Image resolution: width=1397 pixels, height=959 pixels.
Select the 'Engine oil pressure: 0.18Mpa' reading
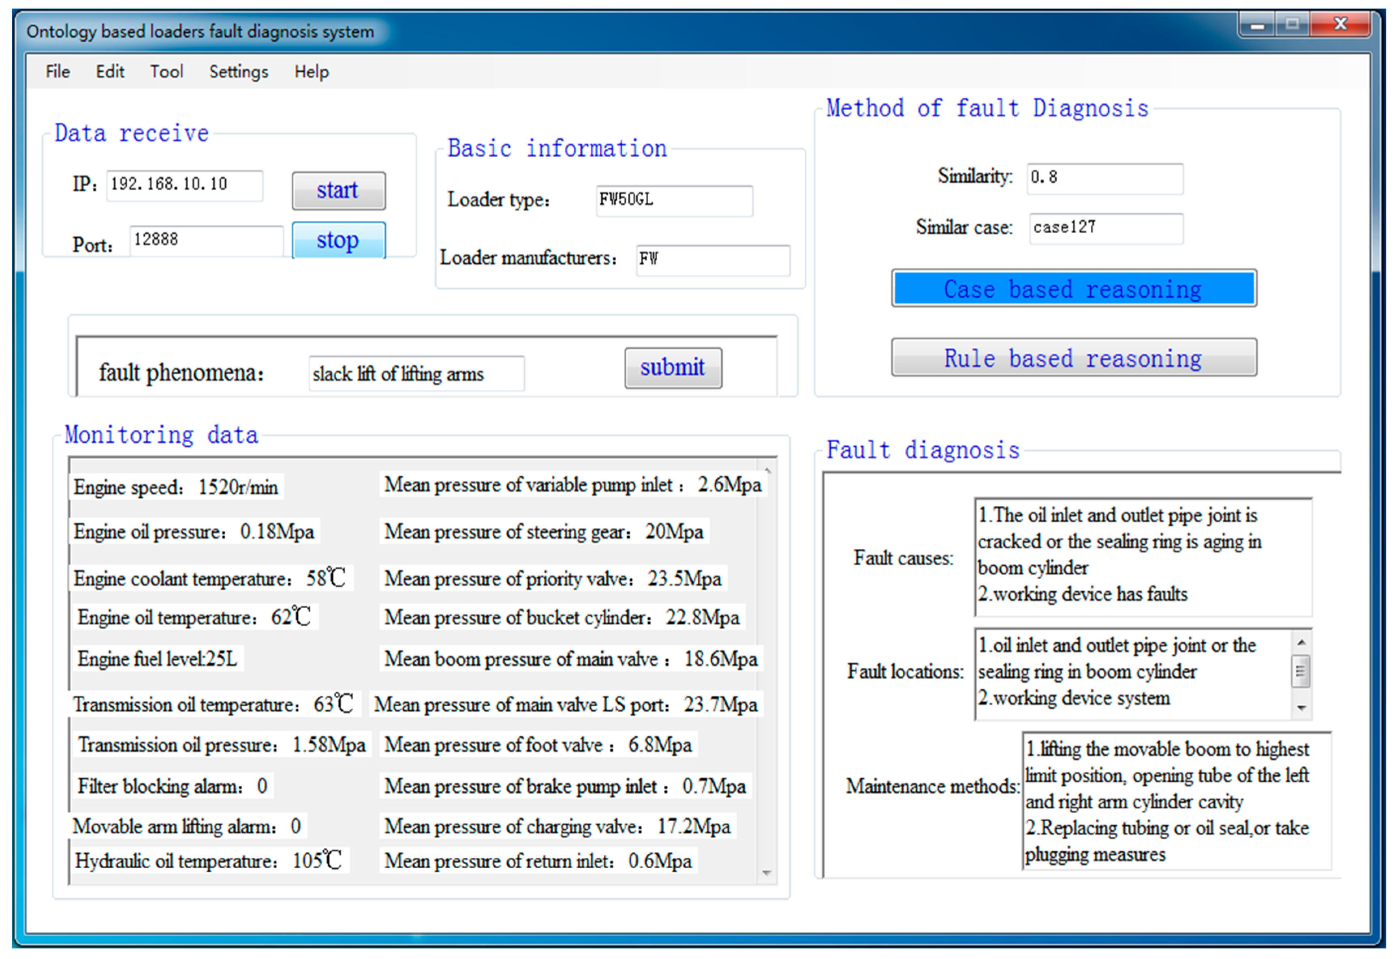coord(194,532)
